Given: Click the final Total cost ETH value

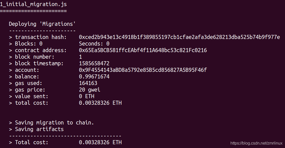Looking at the screenshot, I should pyautogui.click(x=100, y=142).
